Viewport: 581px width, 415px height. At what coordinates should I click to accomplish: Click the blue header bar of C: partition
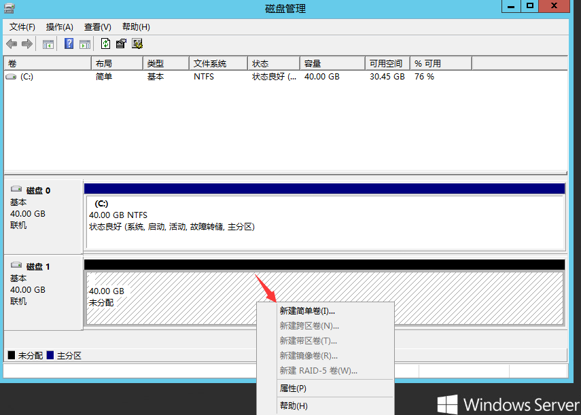[x=325, y=188]
